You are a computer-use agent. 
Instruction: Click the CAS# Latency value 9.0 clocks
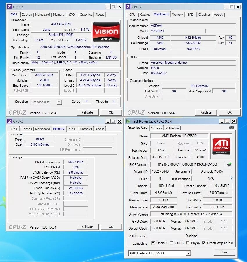click(x=76, y=172)
